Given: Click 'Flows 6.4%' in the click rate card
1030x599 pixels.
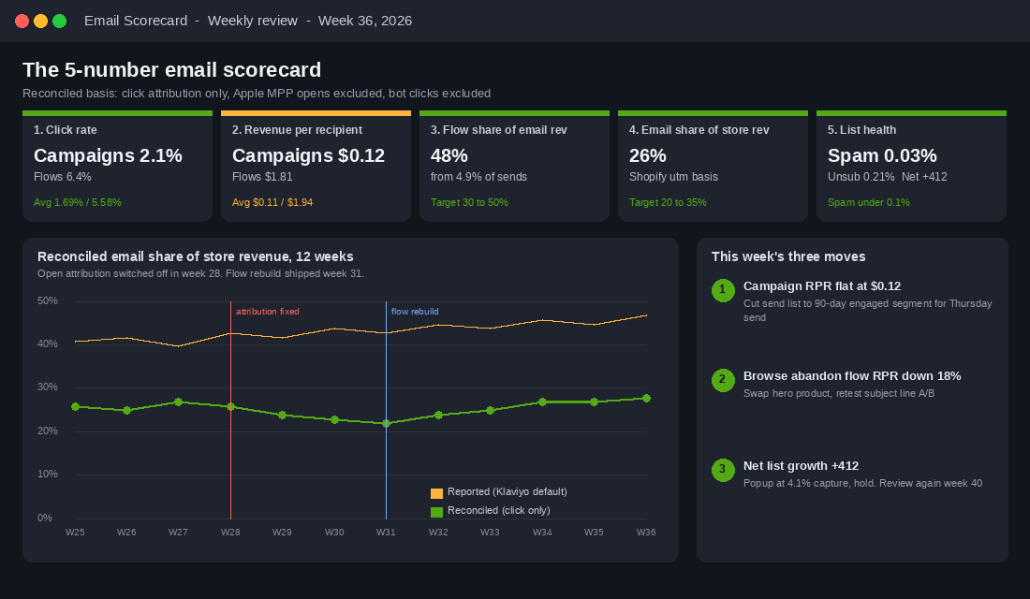Looking at the screenshot, I should 63,177.
